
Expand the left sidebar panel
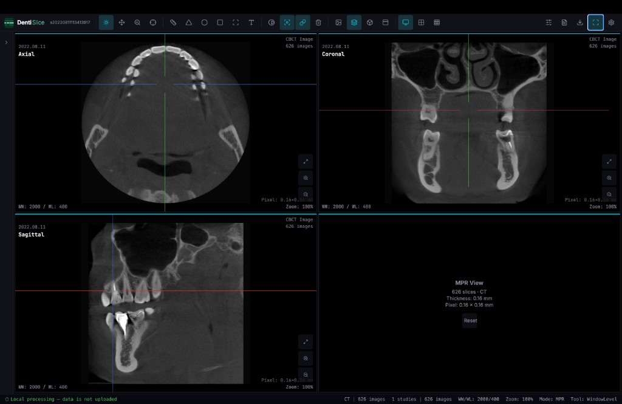click(x=6, y=42)
